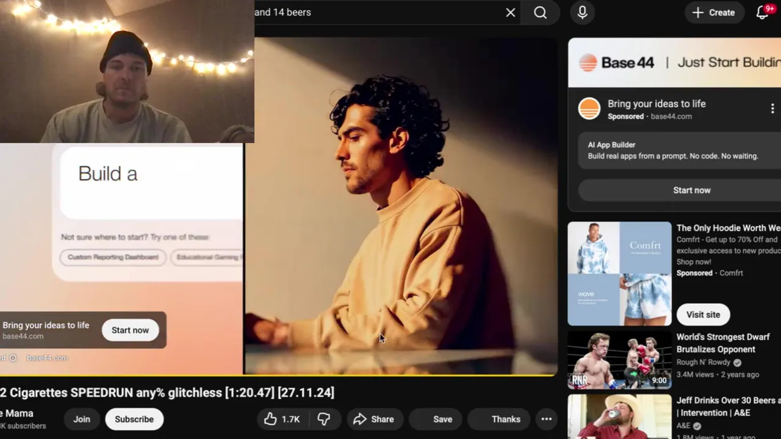Image resolution: width=781 pixels, height=439 pixels.
Task: Open the more actions three-dot button
Action: point(546,419)
